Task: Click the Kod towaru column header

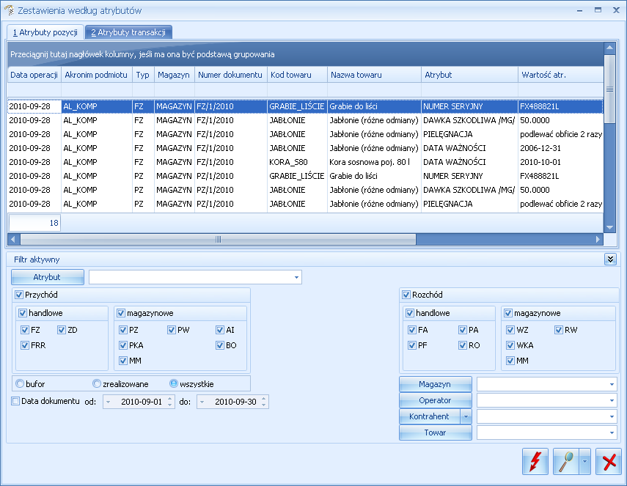Action: pyautogui.click(x=297, y=75)
